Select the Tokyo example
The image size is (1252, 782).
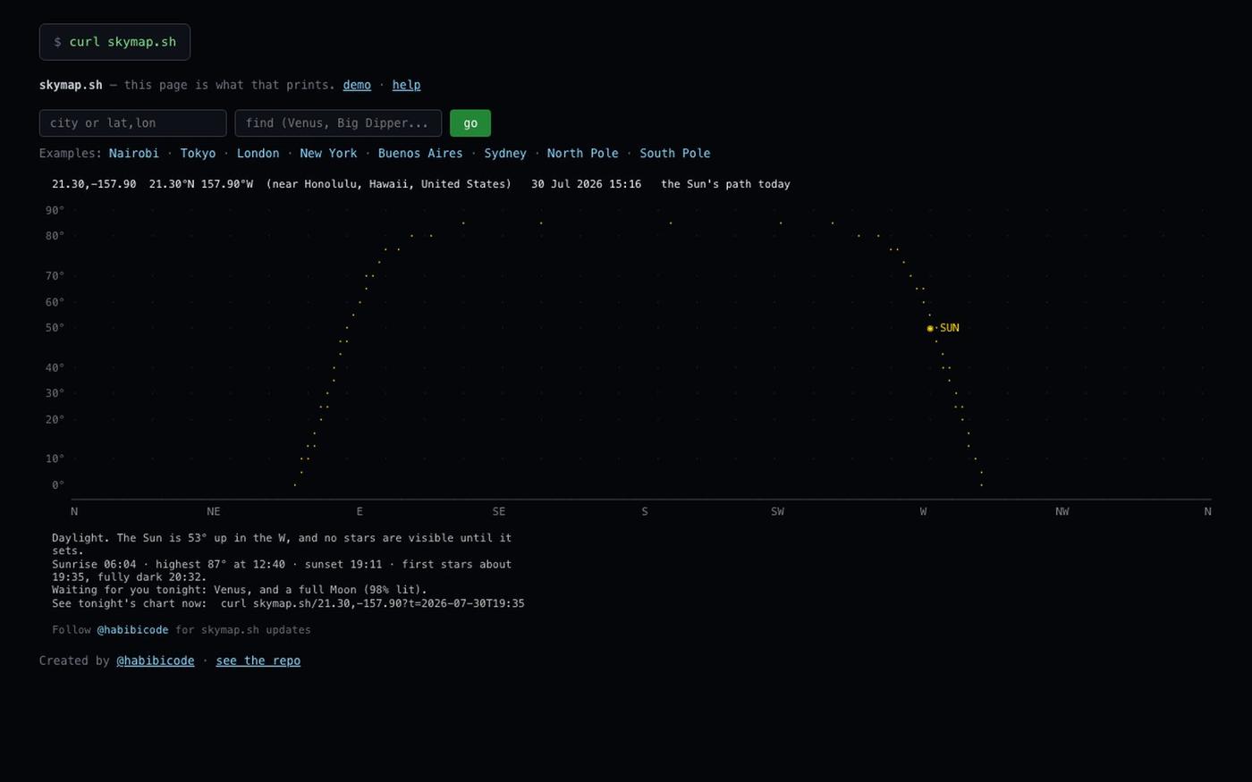pos(198,153)
